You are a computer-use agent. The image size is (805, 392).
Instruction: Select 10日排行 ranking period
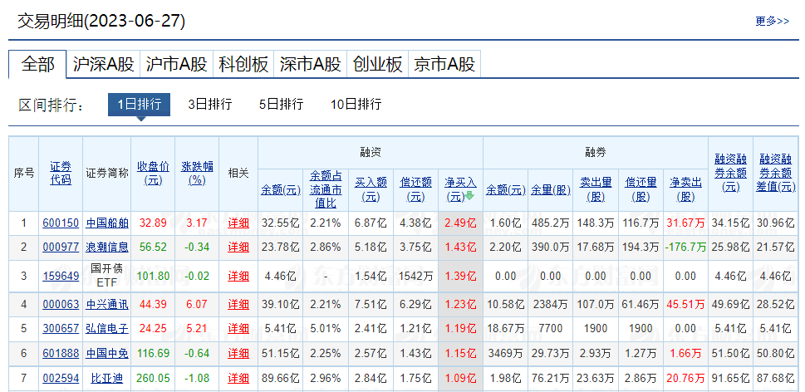point(356,105)
